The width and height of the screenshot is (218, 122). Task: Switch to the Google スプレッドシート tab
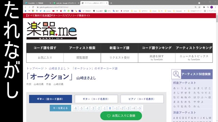pos(66,3)
